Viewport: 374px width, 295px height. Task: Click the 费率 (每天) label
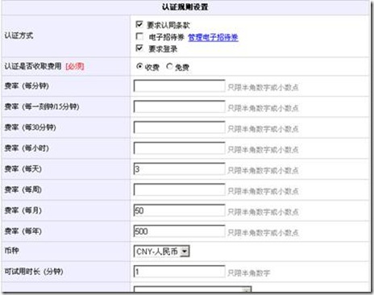tap(23, 169)
